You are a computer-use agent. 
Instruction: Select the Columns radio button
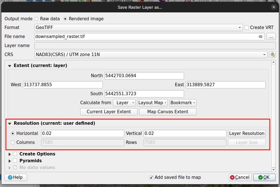(x=13, y=143)
